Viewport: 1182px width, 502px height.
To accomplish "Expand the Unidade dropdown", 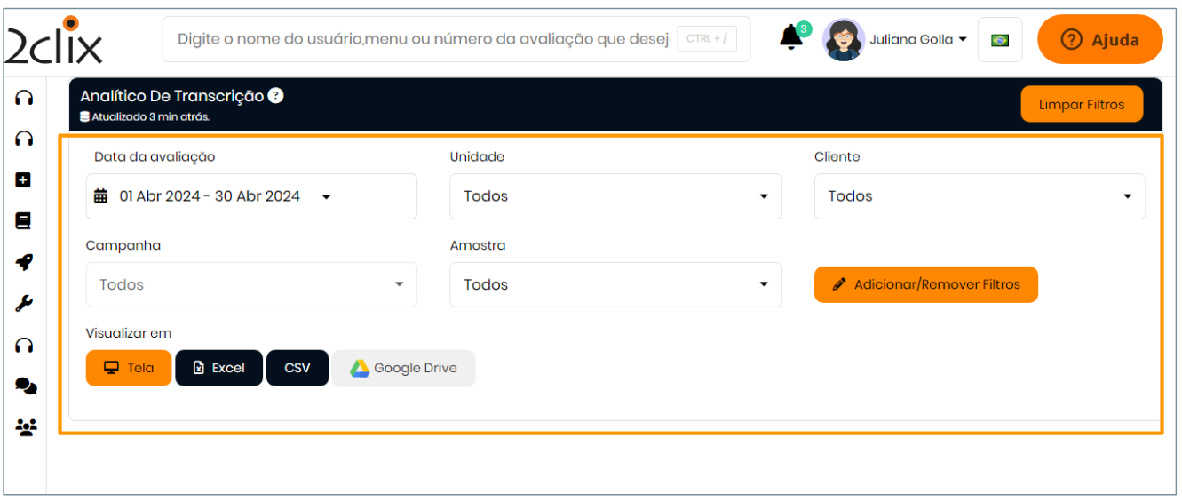I will point(615,196).
